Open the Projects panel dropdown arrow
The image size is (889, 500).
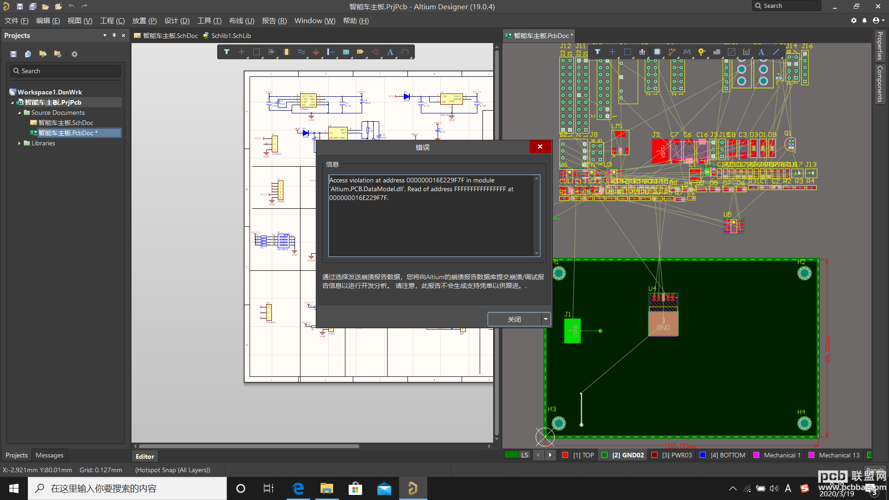coord(105,35)
